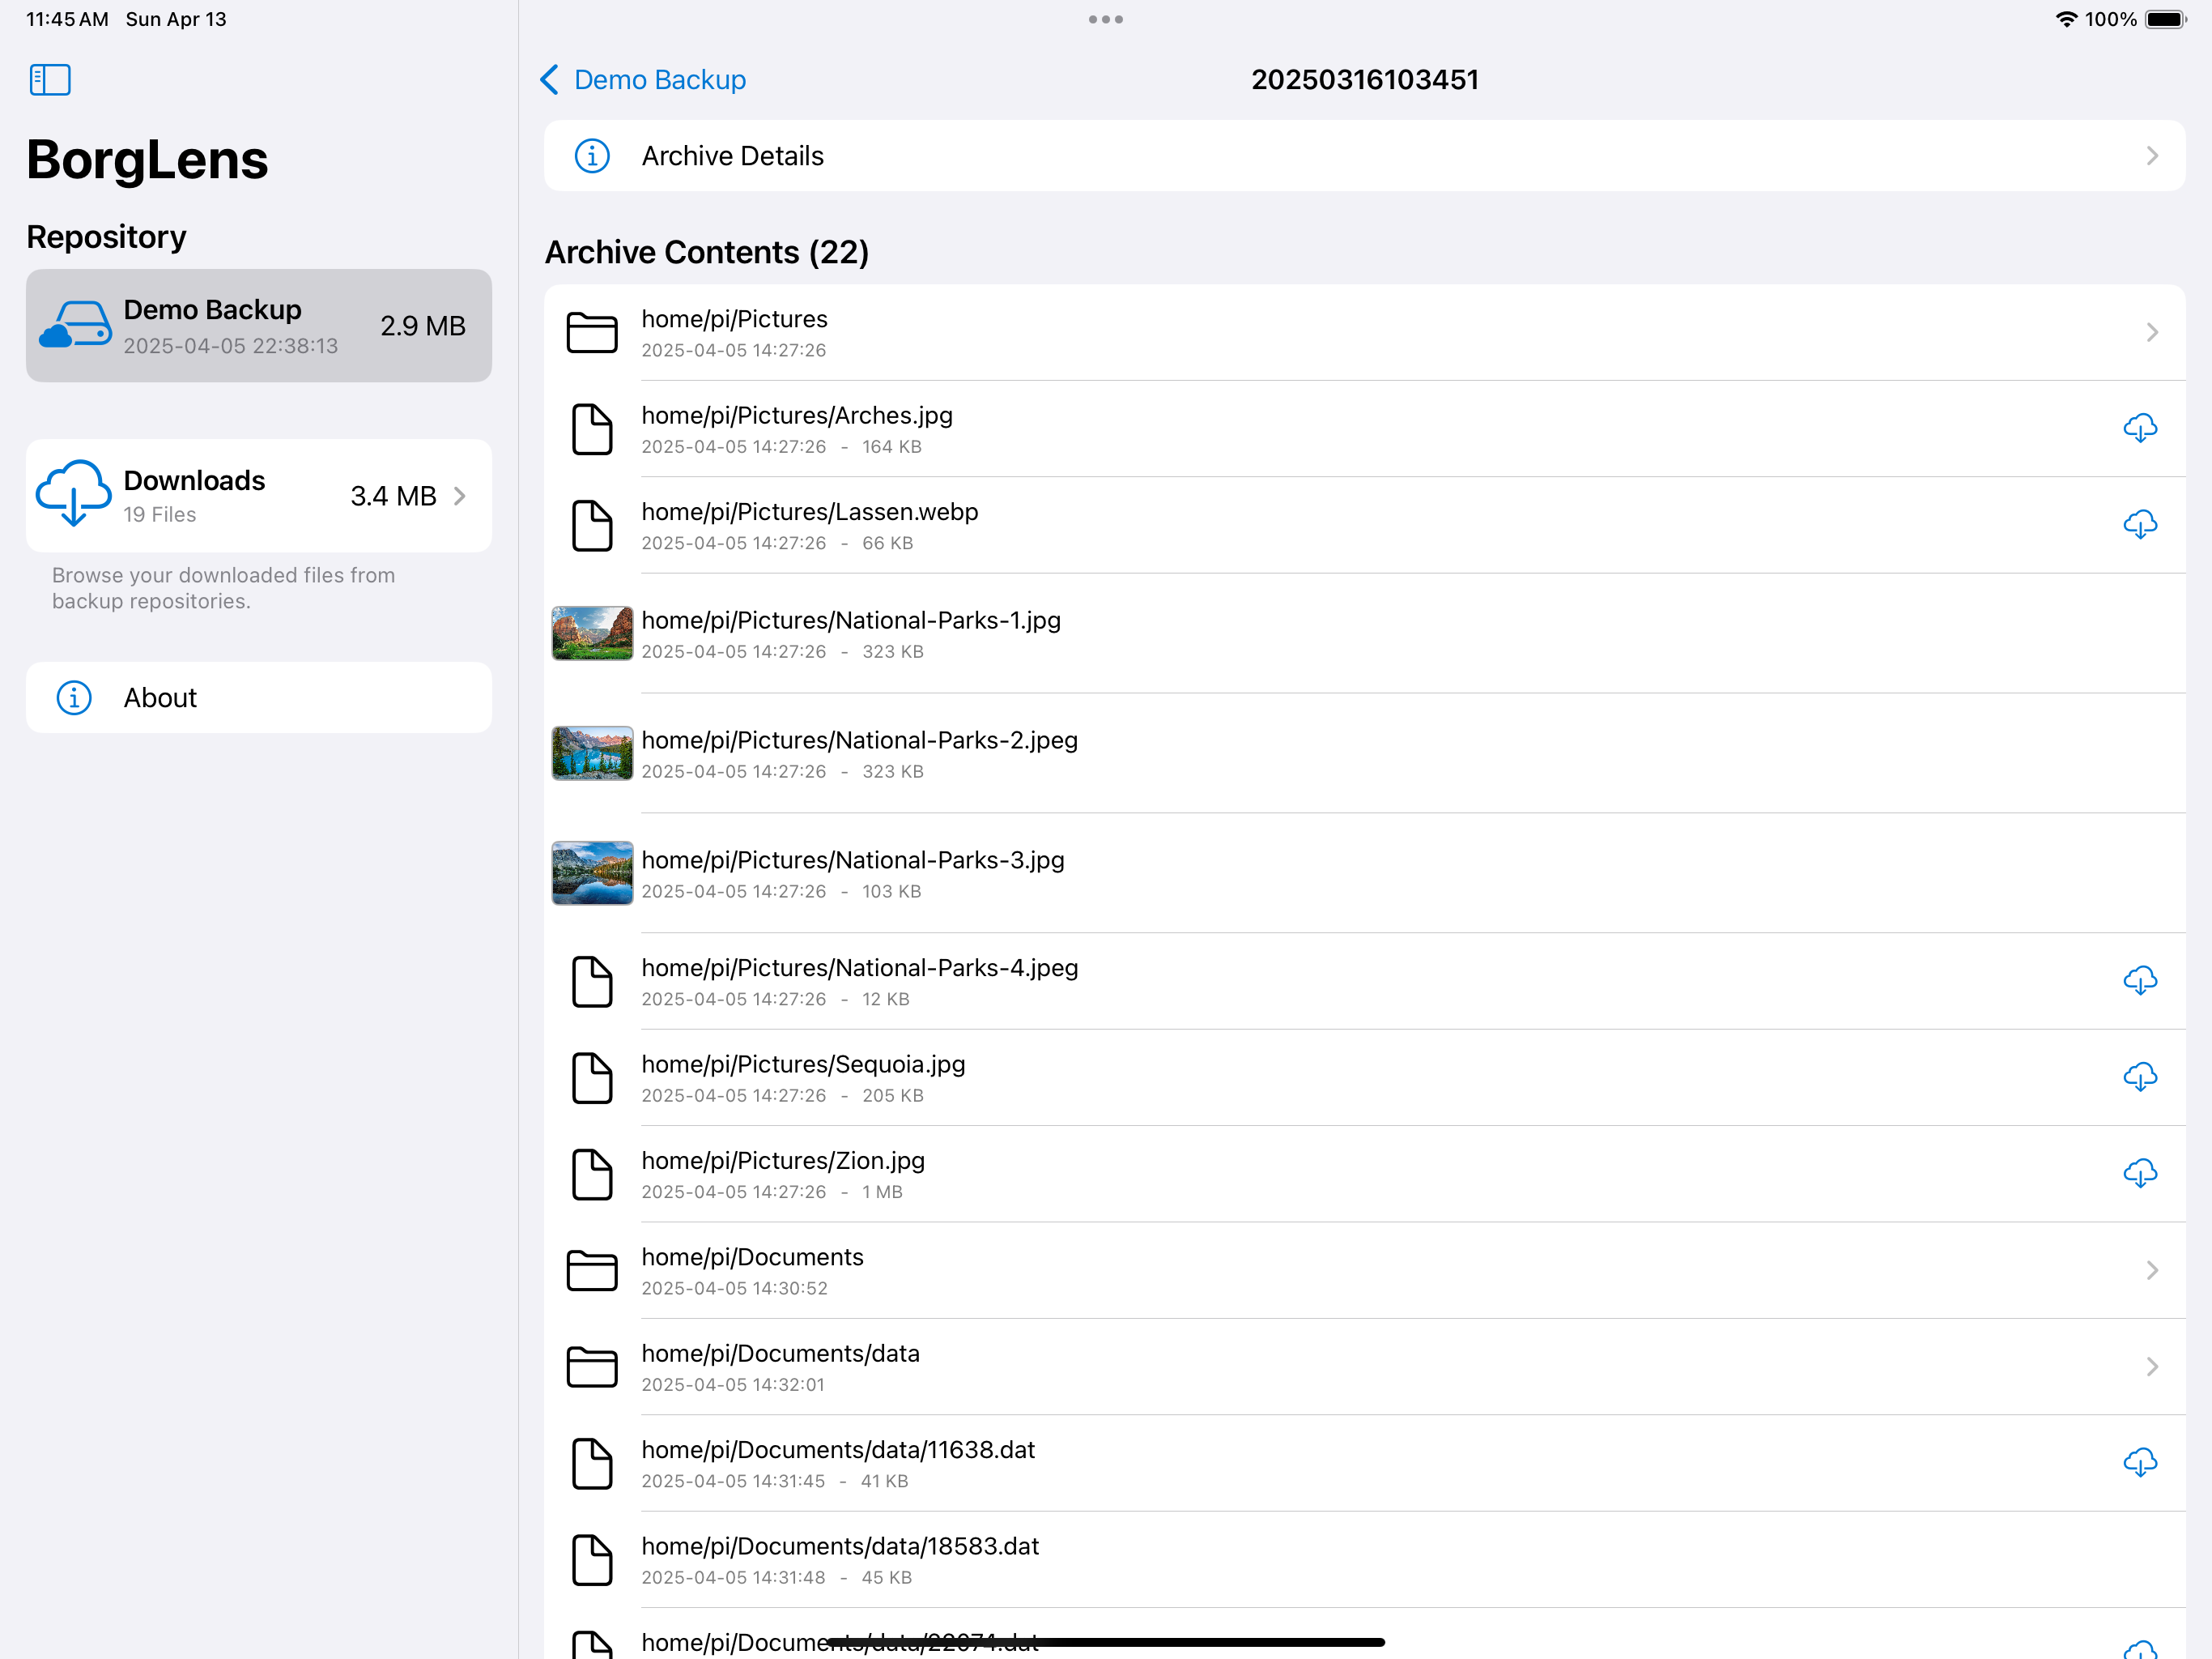The image size is (2212, 1659).
Task: Open the National-Parks-3.jpg thumbnail
Action: pyautogui.click(x=592, y=872)
